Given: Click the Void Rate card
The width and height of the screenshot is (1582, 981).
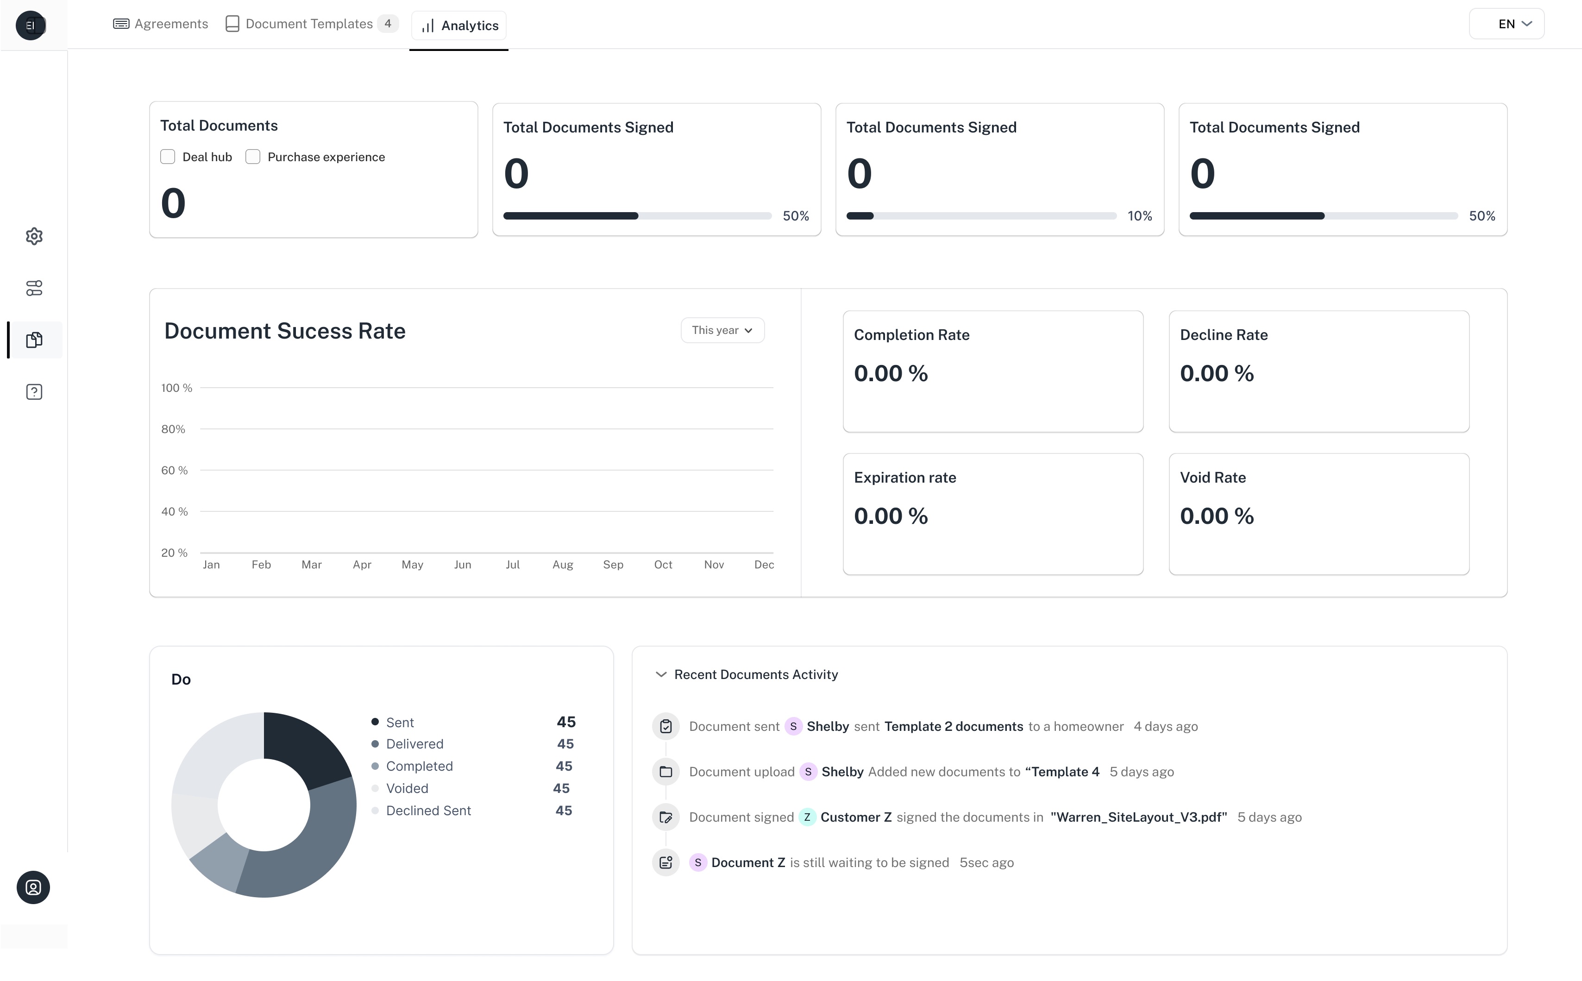Looking at the screenshot, I should coord(1318,514).
